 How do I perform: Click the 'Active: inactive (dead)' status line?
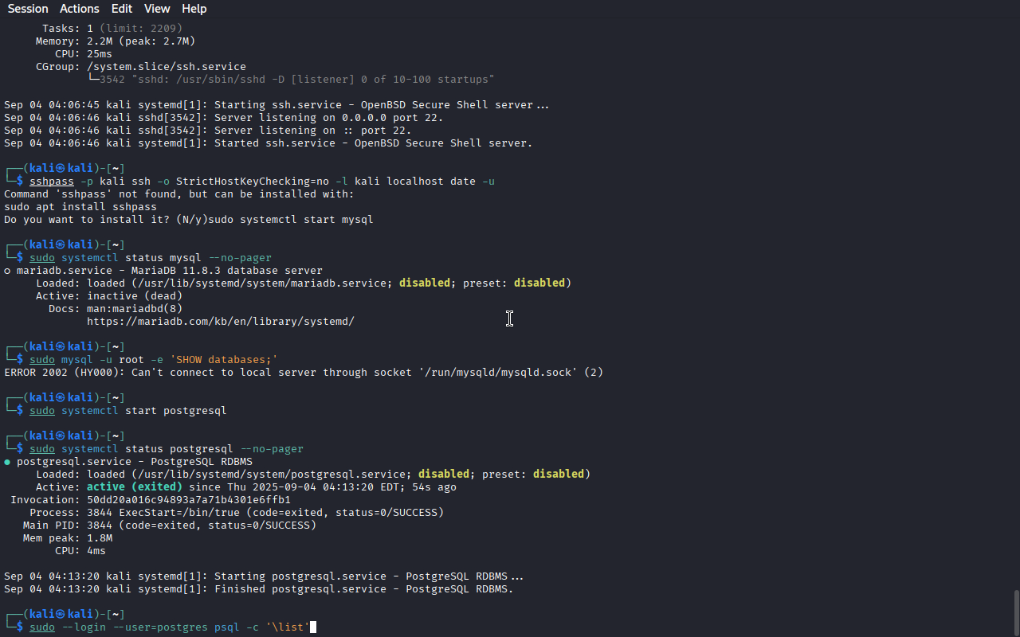109,296
